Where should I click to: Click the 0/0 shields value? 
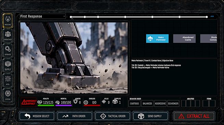coord(94,102)
